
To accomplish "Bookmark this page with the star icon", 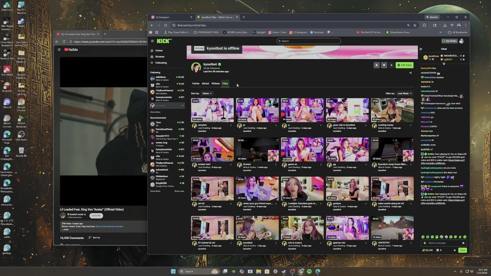I will [x=415, y=25].
